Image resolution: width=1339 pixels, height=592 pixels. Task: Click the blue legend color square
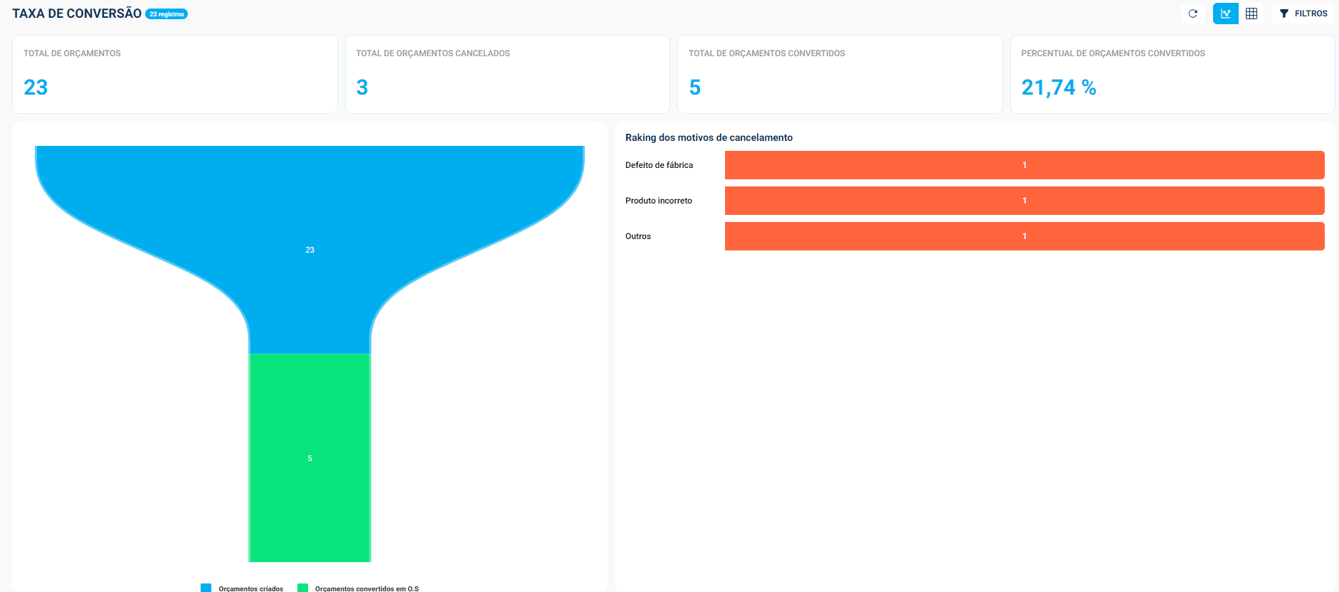point(206,588)
